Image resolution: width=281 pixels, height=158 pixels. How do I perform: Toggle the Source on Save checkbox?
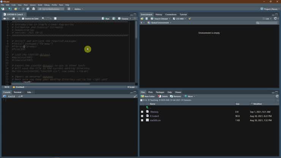click(23, 18)
